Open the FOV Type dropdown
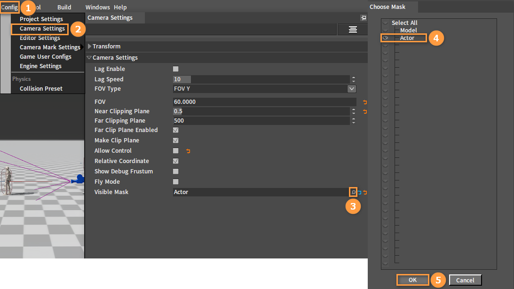This screenshot has width=514, height=289. (351, 89)
